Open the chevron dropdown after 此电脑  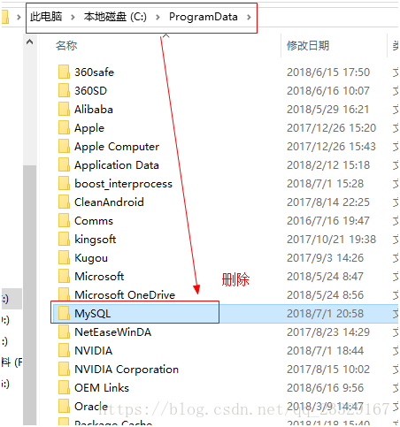coord(73,18)
